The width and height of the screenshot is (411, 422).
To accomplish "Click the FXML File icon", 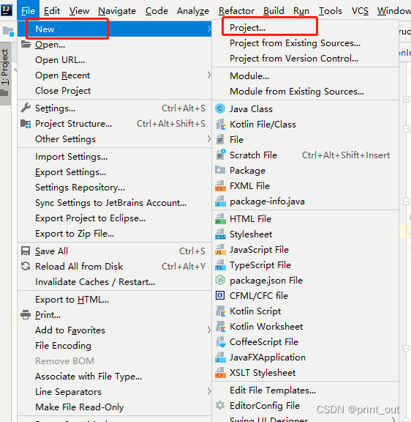I will 220,186.
